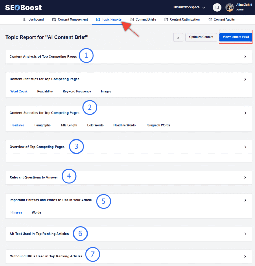Switch from Phrases to the Words tab
Viewport: 255px width, 266px height.
click(x=36, y=212)
